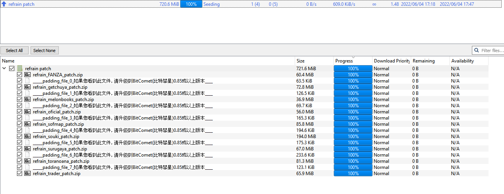Click the 609.0 KiB/s upload speed
Screen dimensions: 504x194
344,4
